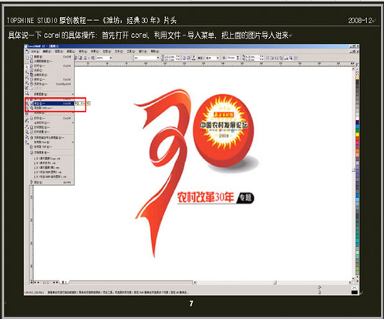Open the 位图 menu in menu bar
Viewport: 384px width, 319px height.
coord(106,52)
